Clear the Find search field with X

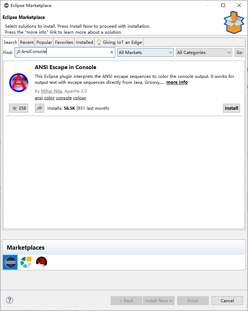pyautogui.click(x=112, y=52)
